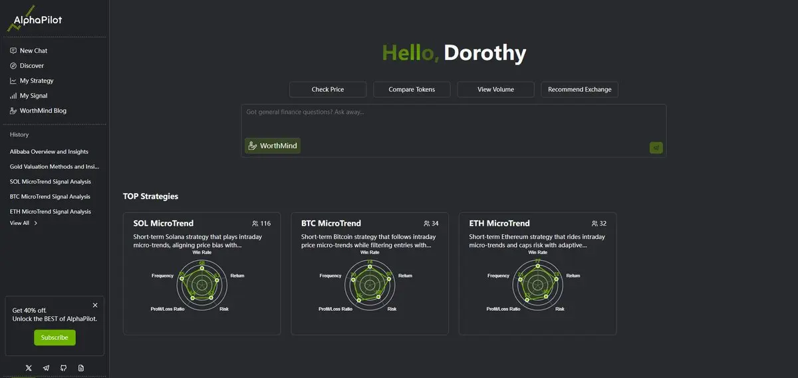798x378 pixels.
Task: Click the My Strategy chart icon
Action: 13,81
